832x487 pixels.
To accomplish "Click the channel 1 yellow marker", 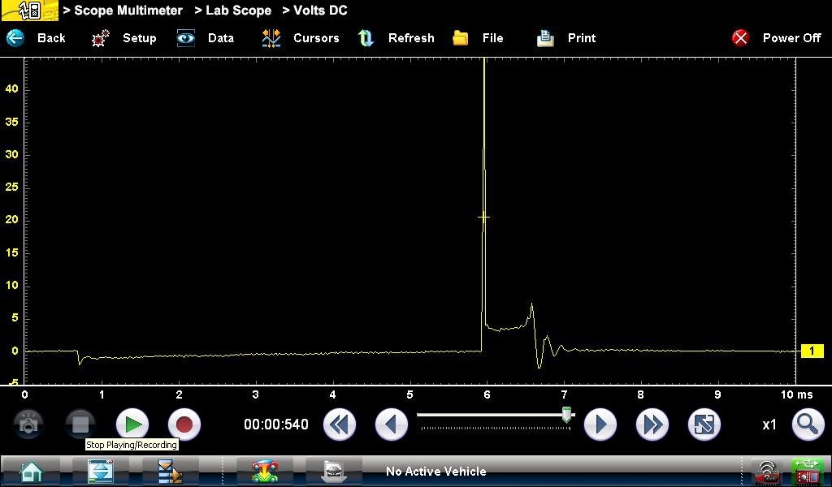I will 812,351.
